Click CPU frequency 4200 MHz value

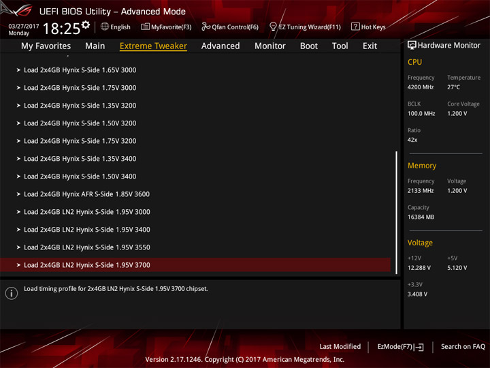(x=421, y=87)
